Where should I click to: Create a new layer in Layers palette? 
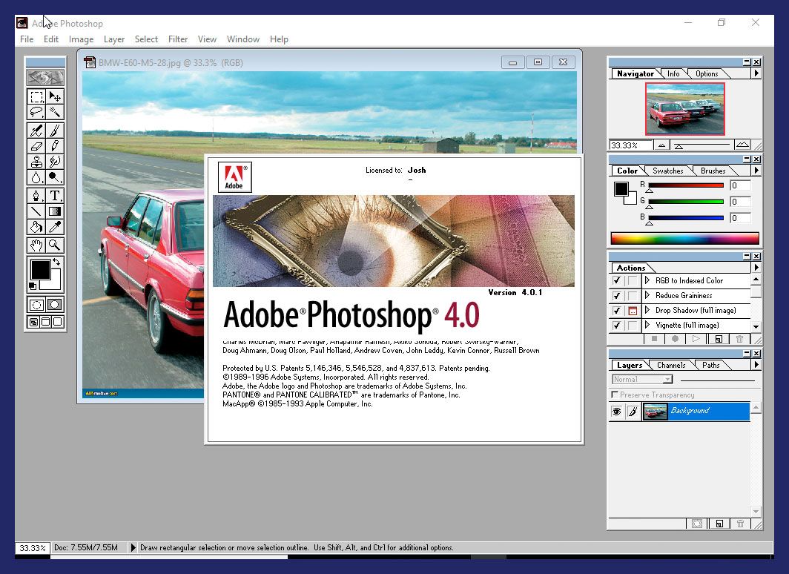coord(719,524)
